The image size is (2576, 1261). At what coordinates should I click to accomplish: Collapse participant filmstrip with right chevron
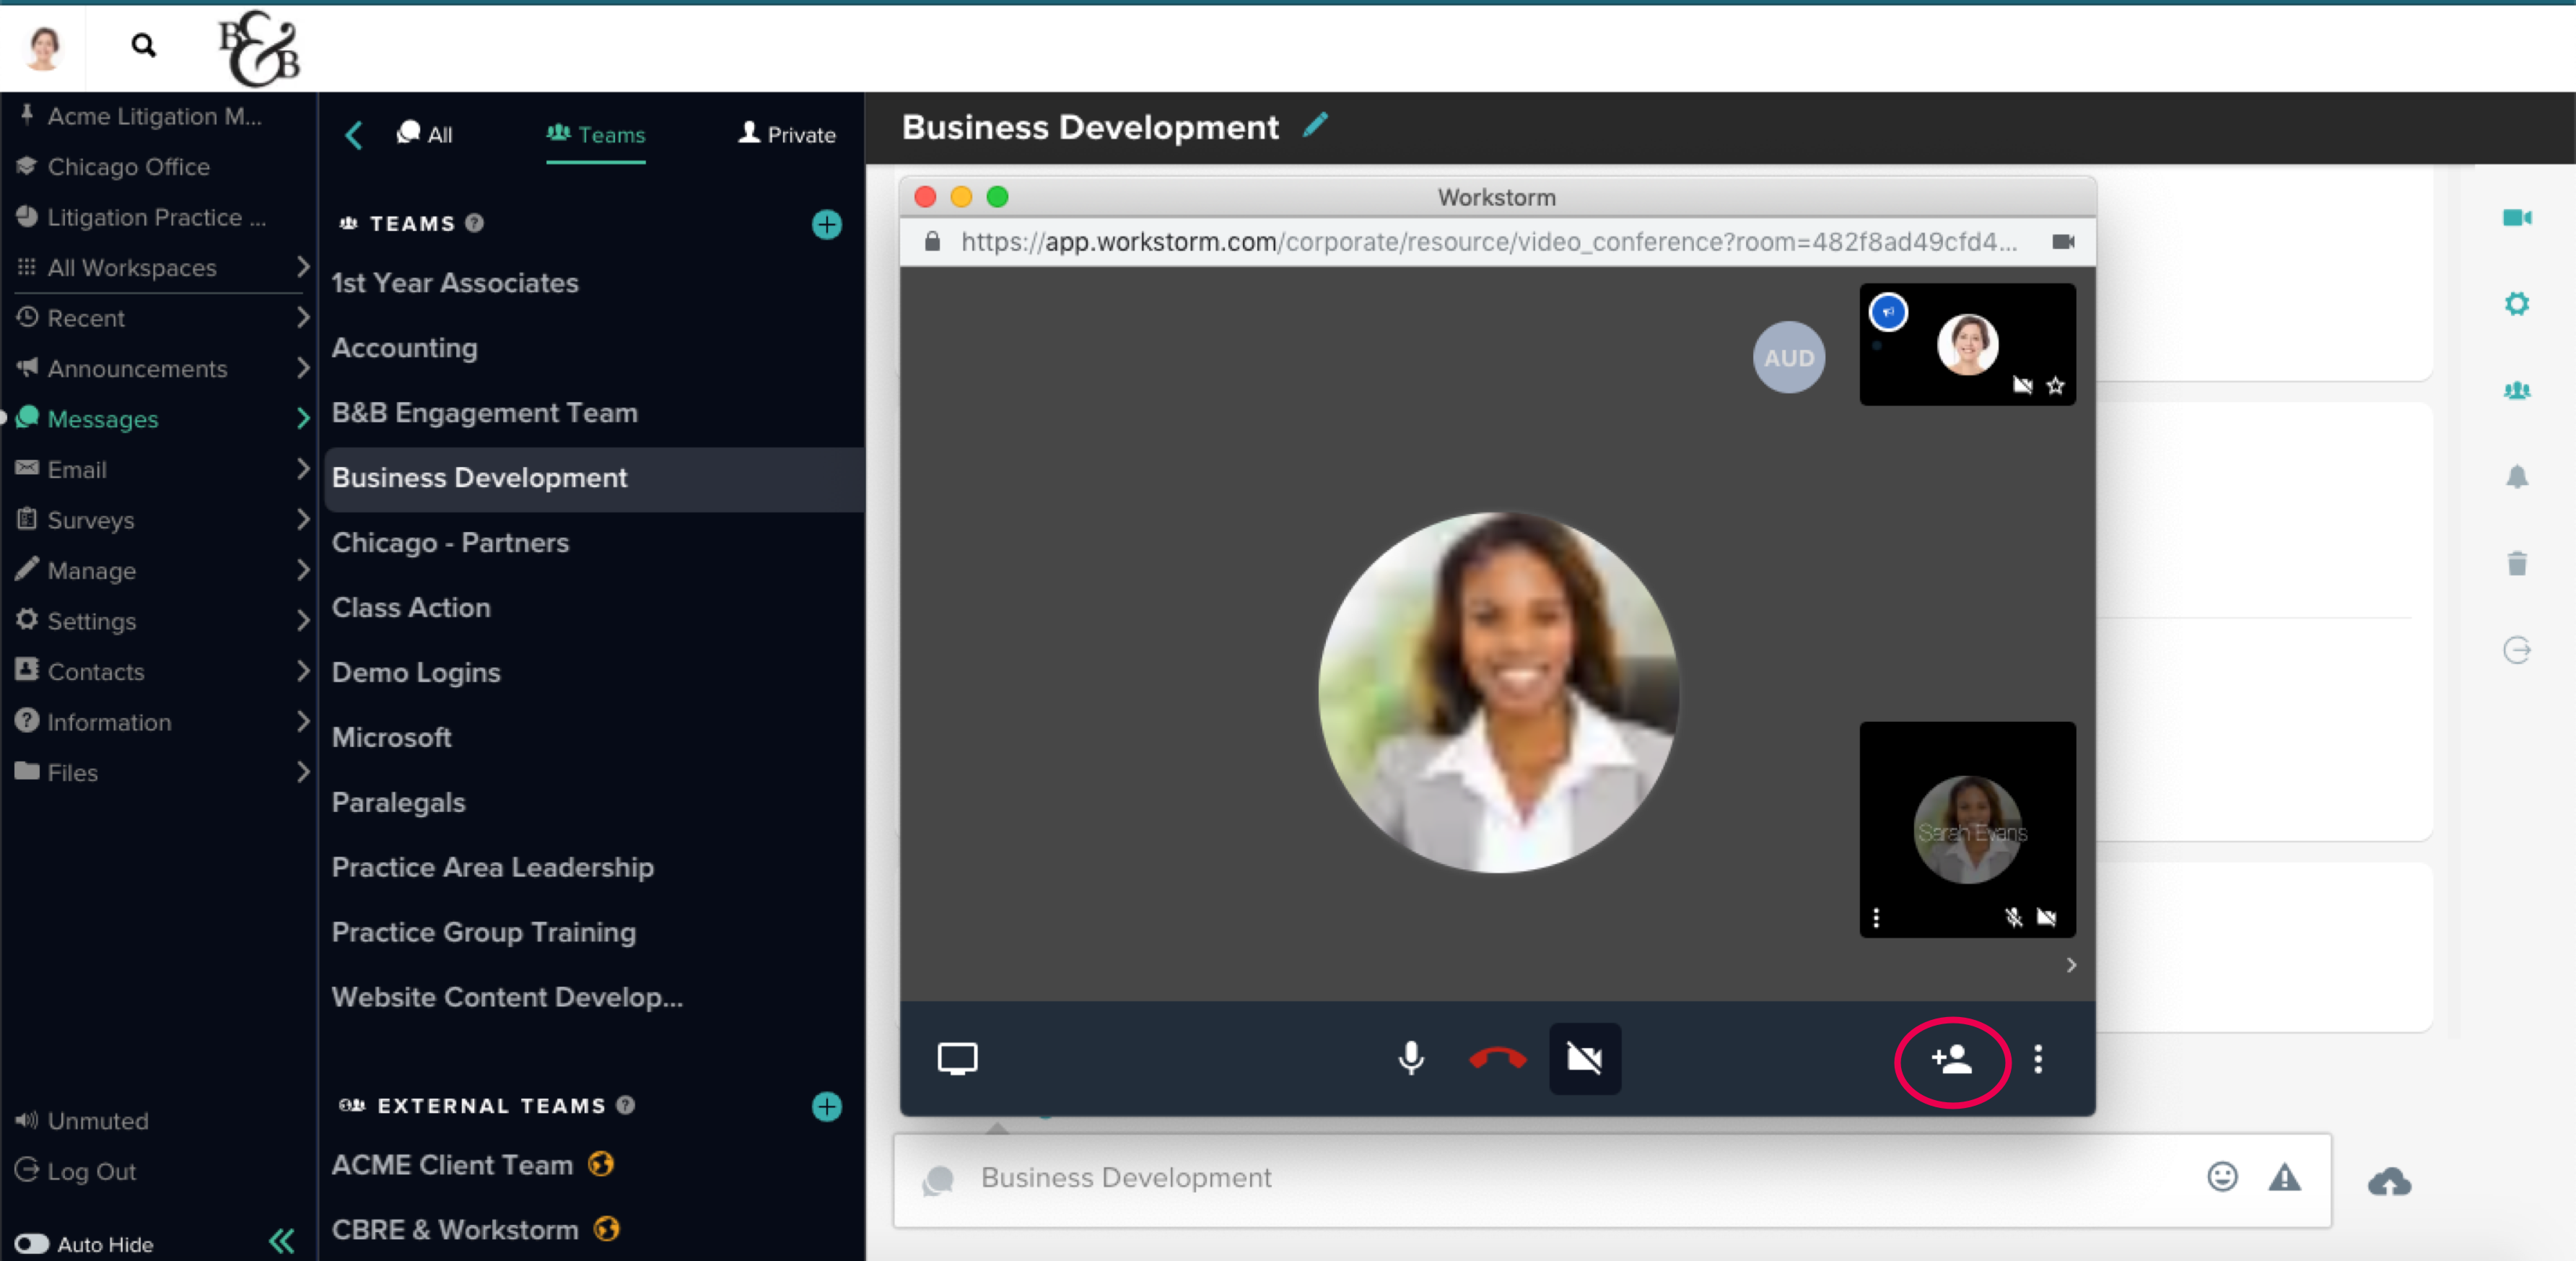2071,965
